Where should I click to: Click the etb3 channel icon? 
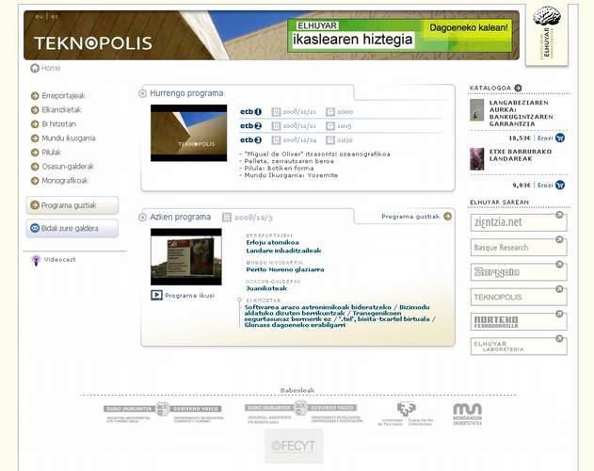(x=250, y=140)
